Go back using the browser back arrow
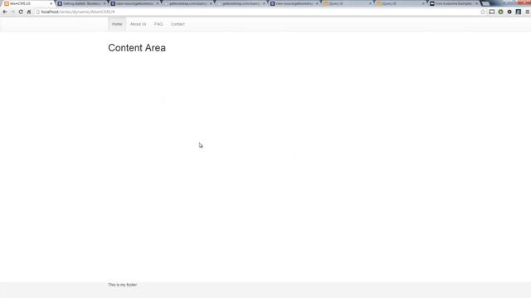The height and width of the screenshot is (298, 531). coord(5,12)
